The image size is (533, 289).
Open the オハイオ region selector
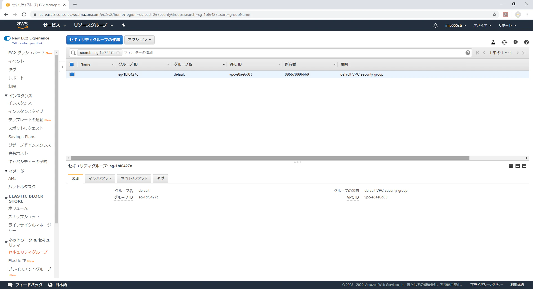[x=482, y=25]
